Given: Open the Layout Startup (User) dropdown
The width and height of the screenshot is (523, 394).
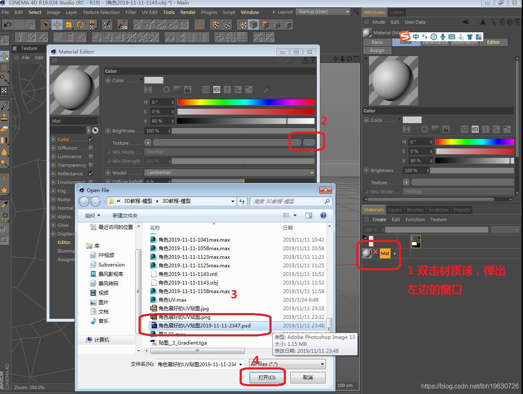Looking at the screenshot, I should coord(324,12).
